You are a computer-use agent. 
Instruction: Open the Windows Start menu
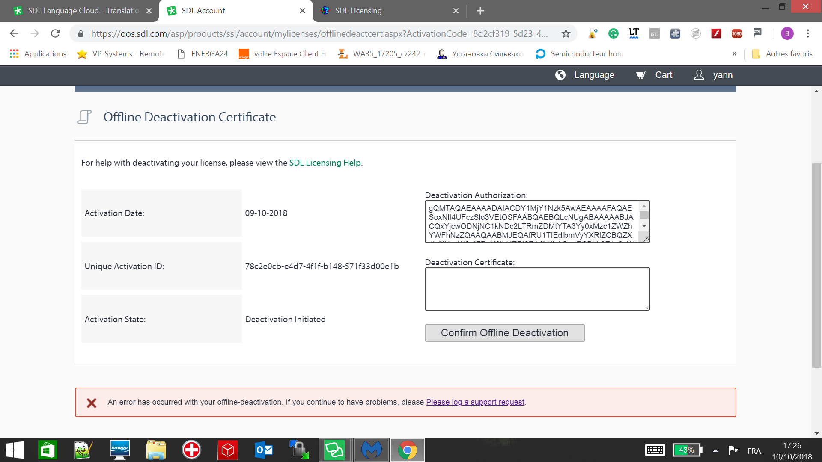tap(15, 450)
